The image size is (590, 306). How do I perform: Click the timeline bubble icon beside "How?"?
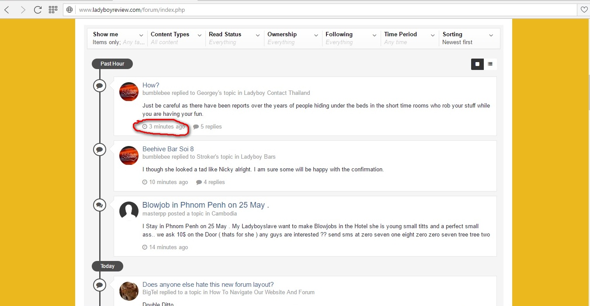coord(100,85)
